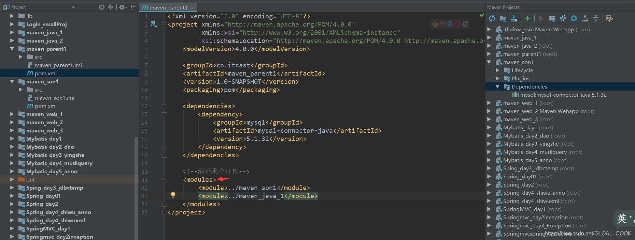635x240 pixels.
Task: Click Download Sources and Documentation icon
Action: pyautogui.click(x=514, y=18)
